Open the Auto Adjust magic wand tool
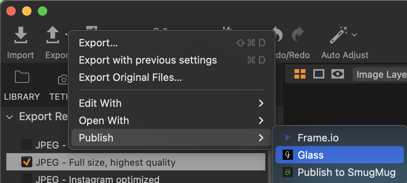Screen dimensions: 407x183 click(339, 35)
